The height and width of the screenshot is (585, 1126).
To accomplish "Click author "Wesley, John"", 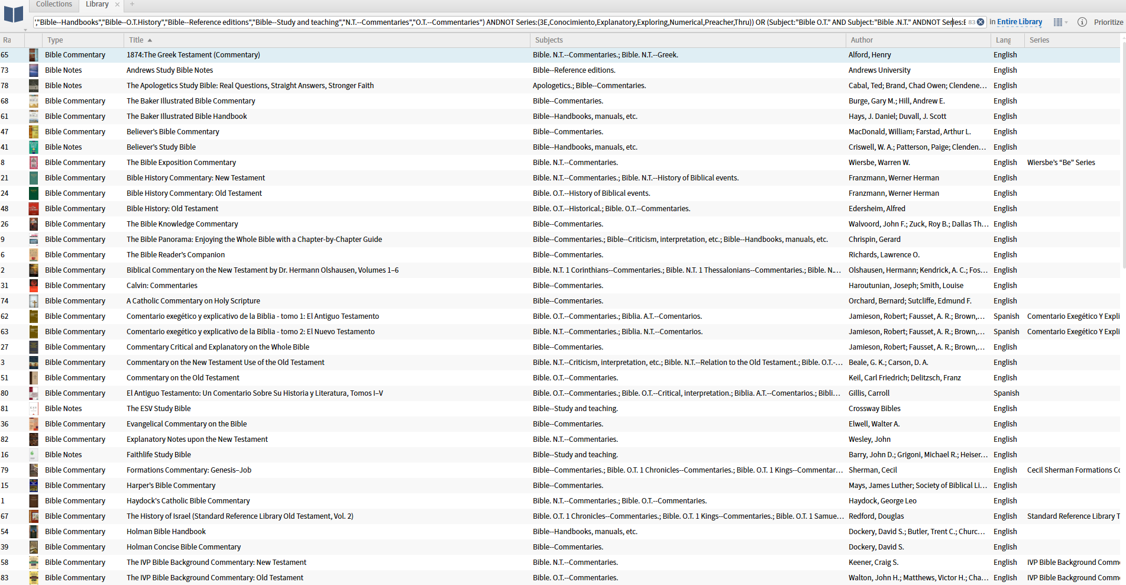I will pos(869,439).
